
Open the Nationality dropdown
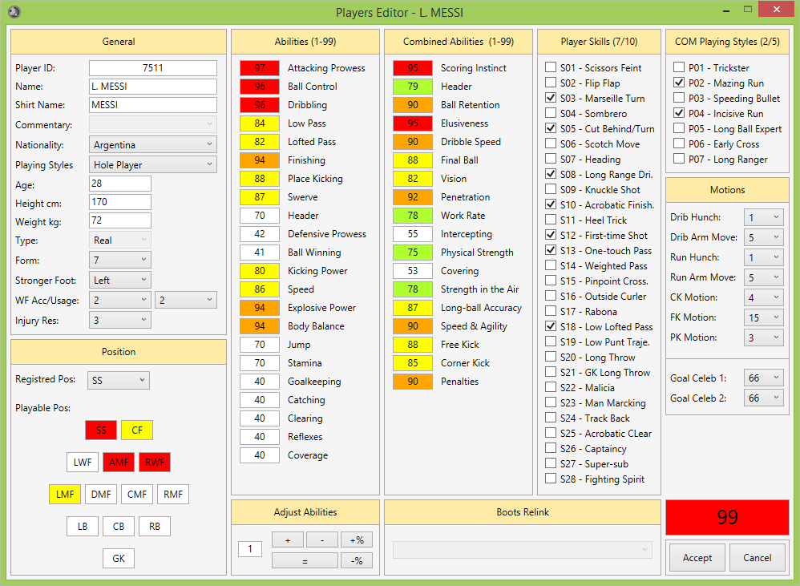pos(153,144)
